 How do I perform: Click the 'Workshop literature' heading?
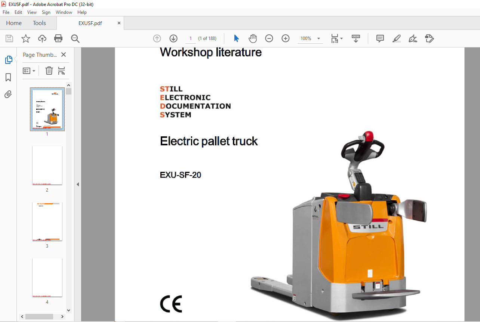click(x=211, y=52)
